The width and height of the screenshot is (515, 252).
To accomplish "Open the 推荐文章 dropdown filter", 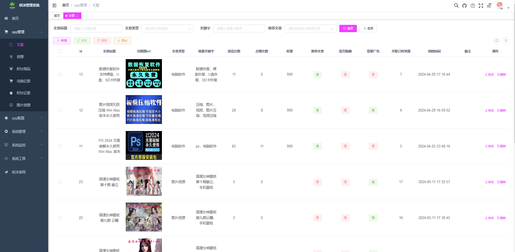I will point(310,28).
